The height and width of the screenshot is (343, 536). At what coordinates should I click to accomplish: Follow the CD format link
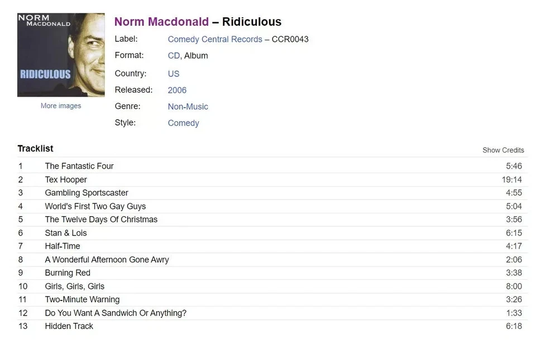pyautogui.click(x=173, y=56)
